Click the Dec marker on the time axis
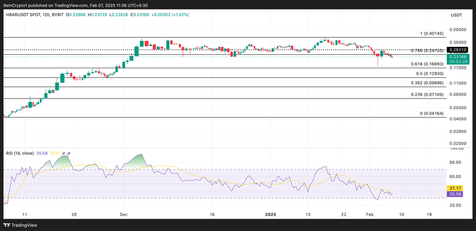 pyautogui.click(x=123, y=214)
